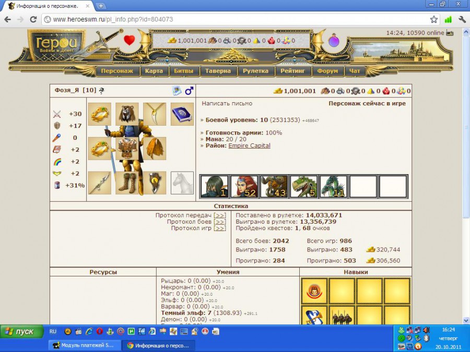Click the red heart health icon
Screen dimensions: 470x352
[x=129, y=40]
